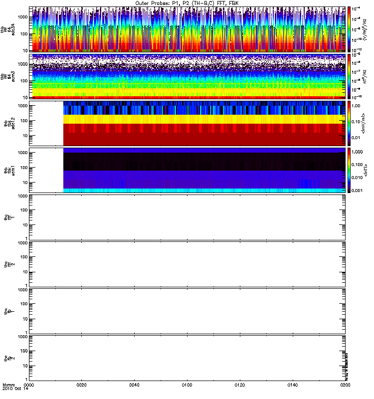Click the 0200 time axis label

tap(345, 385)
